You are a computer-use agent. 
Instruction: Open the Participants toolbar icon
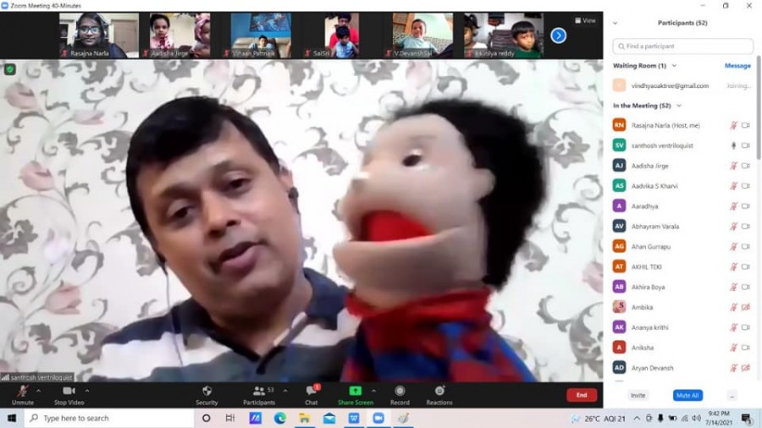coord(259,391)
